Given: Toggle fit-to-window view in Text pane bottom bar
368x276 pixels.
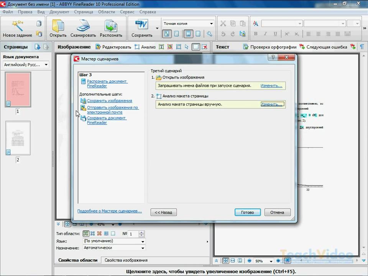Looking at the screenshot, I should tap(225, 261).
